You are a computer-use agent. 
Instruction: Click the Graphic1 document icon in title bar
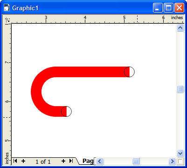tap(7, 8)
